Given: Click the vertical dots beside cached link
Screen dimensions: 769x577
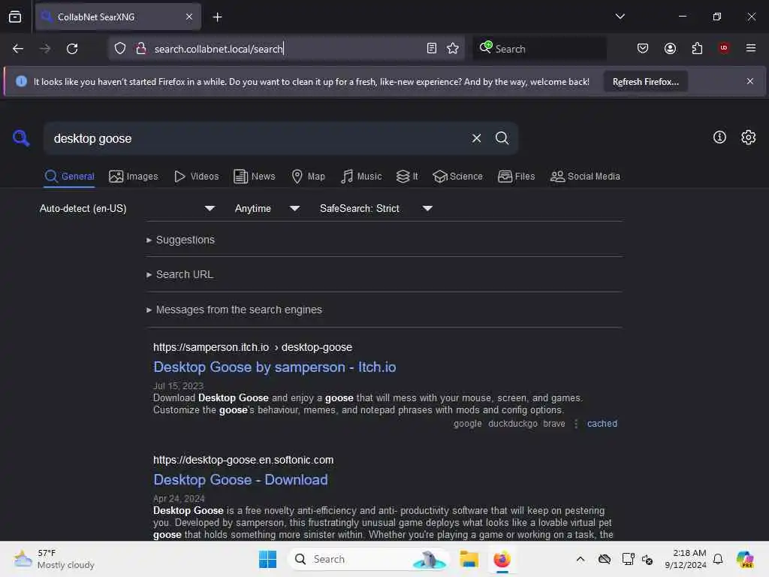Looking at the screenshot, I should pyautogui.click(x=576, y=424).
